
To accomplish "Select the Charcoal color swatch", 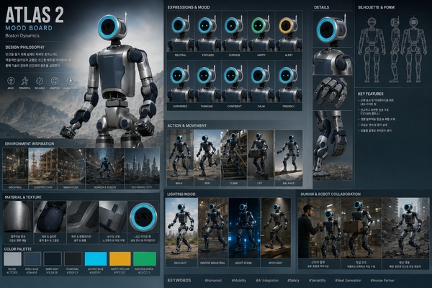I will (73, 258).
